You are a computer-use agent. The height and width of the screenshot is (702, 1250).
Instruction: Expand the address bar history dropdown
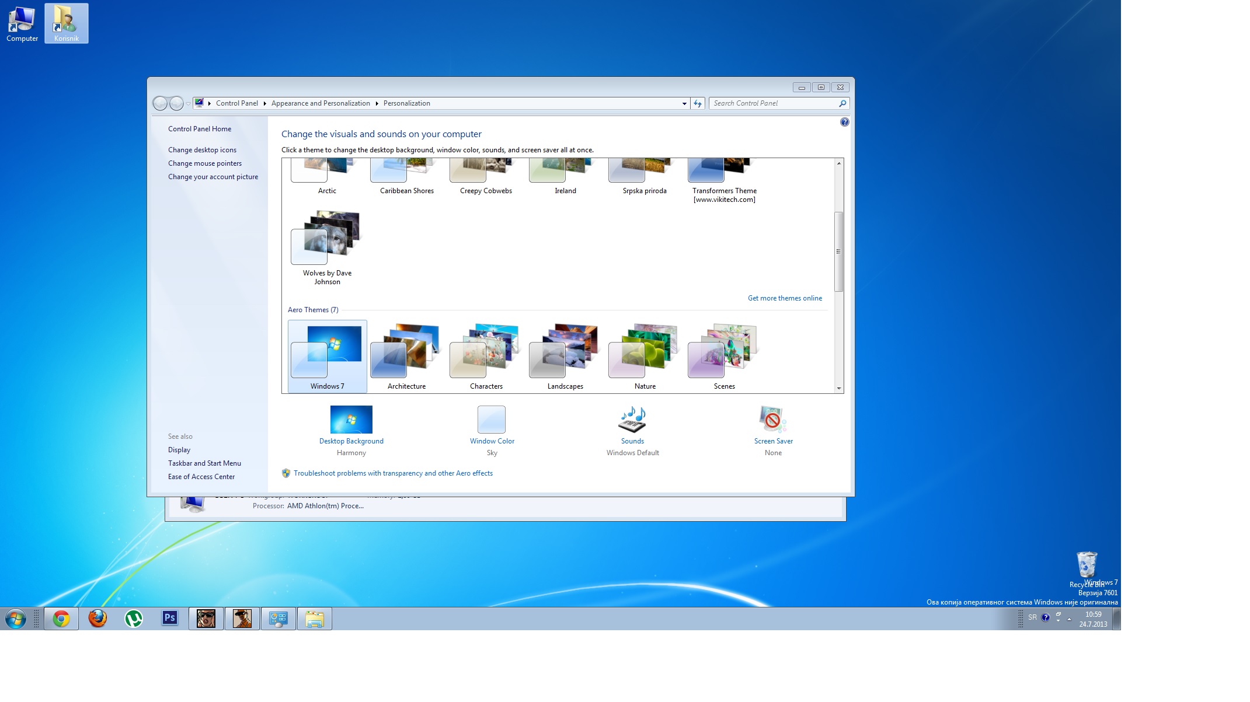click(x=684, y=103)
